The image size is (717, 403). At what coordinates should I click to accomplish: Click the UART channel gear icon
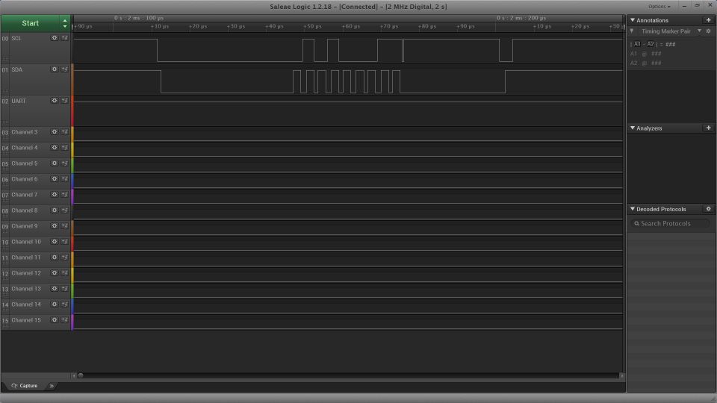click(54, 101)
